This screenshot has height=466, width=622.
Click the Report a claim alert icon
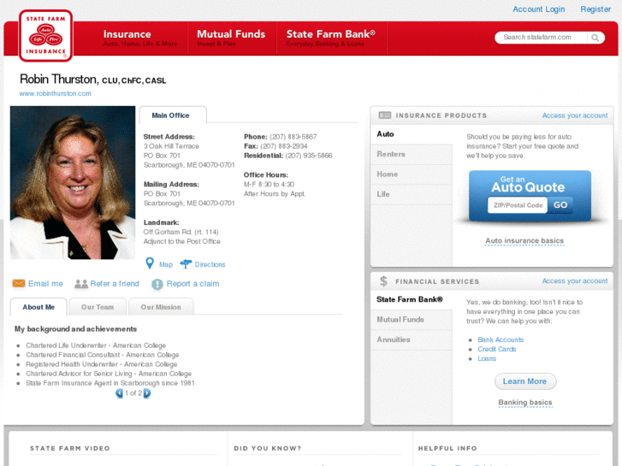pos(157,284)
